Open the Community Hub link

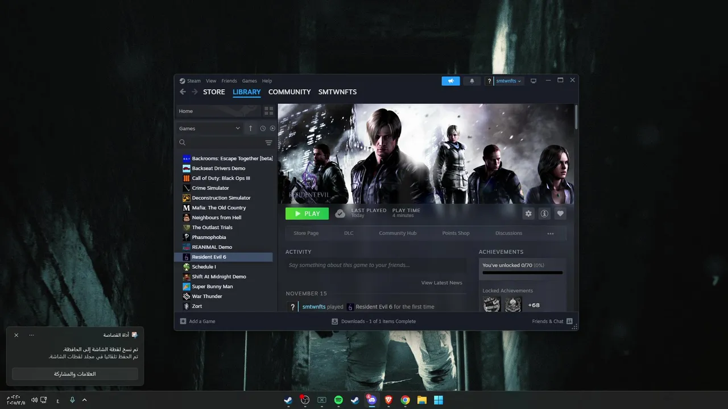(x=398, y=233)
